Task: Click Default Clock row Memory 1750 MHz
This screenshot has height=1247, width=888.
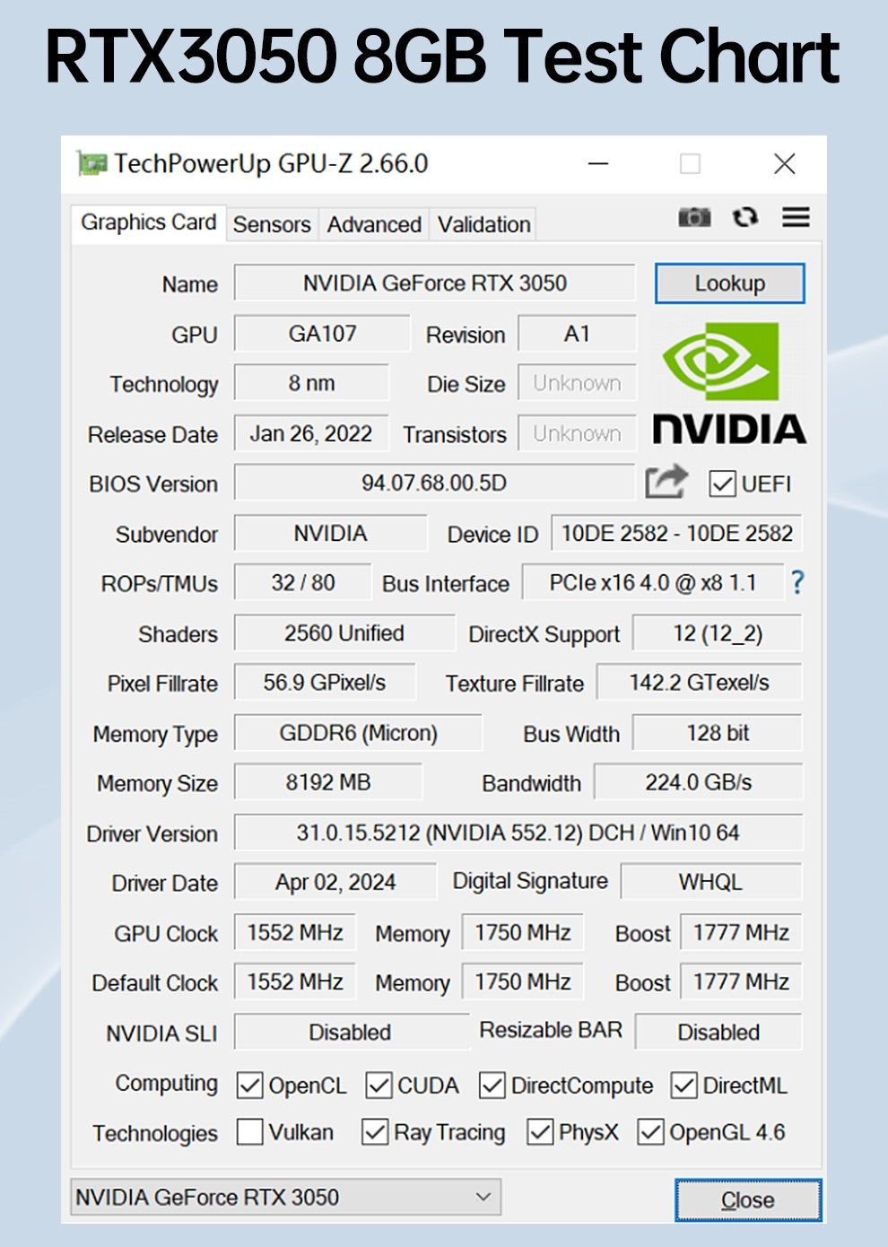Action: point(523,981)
